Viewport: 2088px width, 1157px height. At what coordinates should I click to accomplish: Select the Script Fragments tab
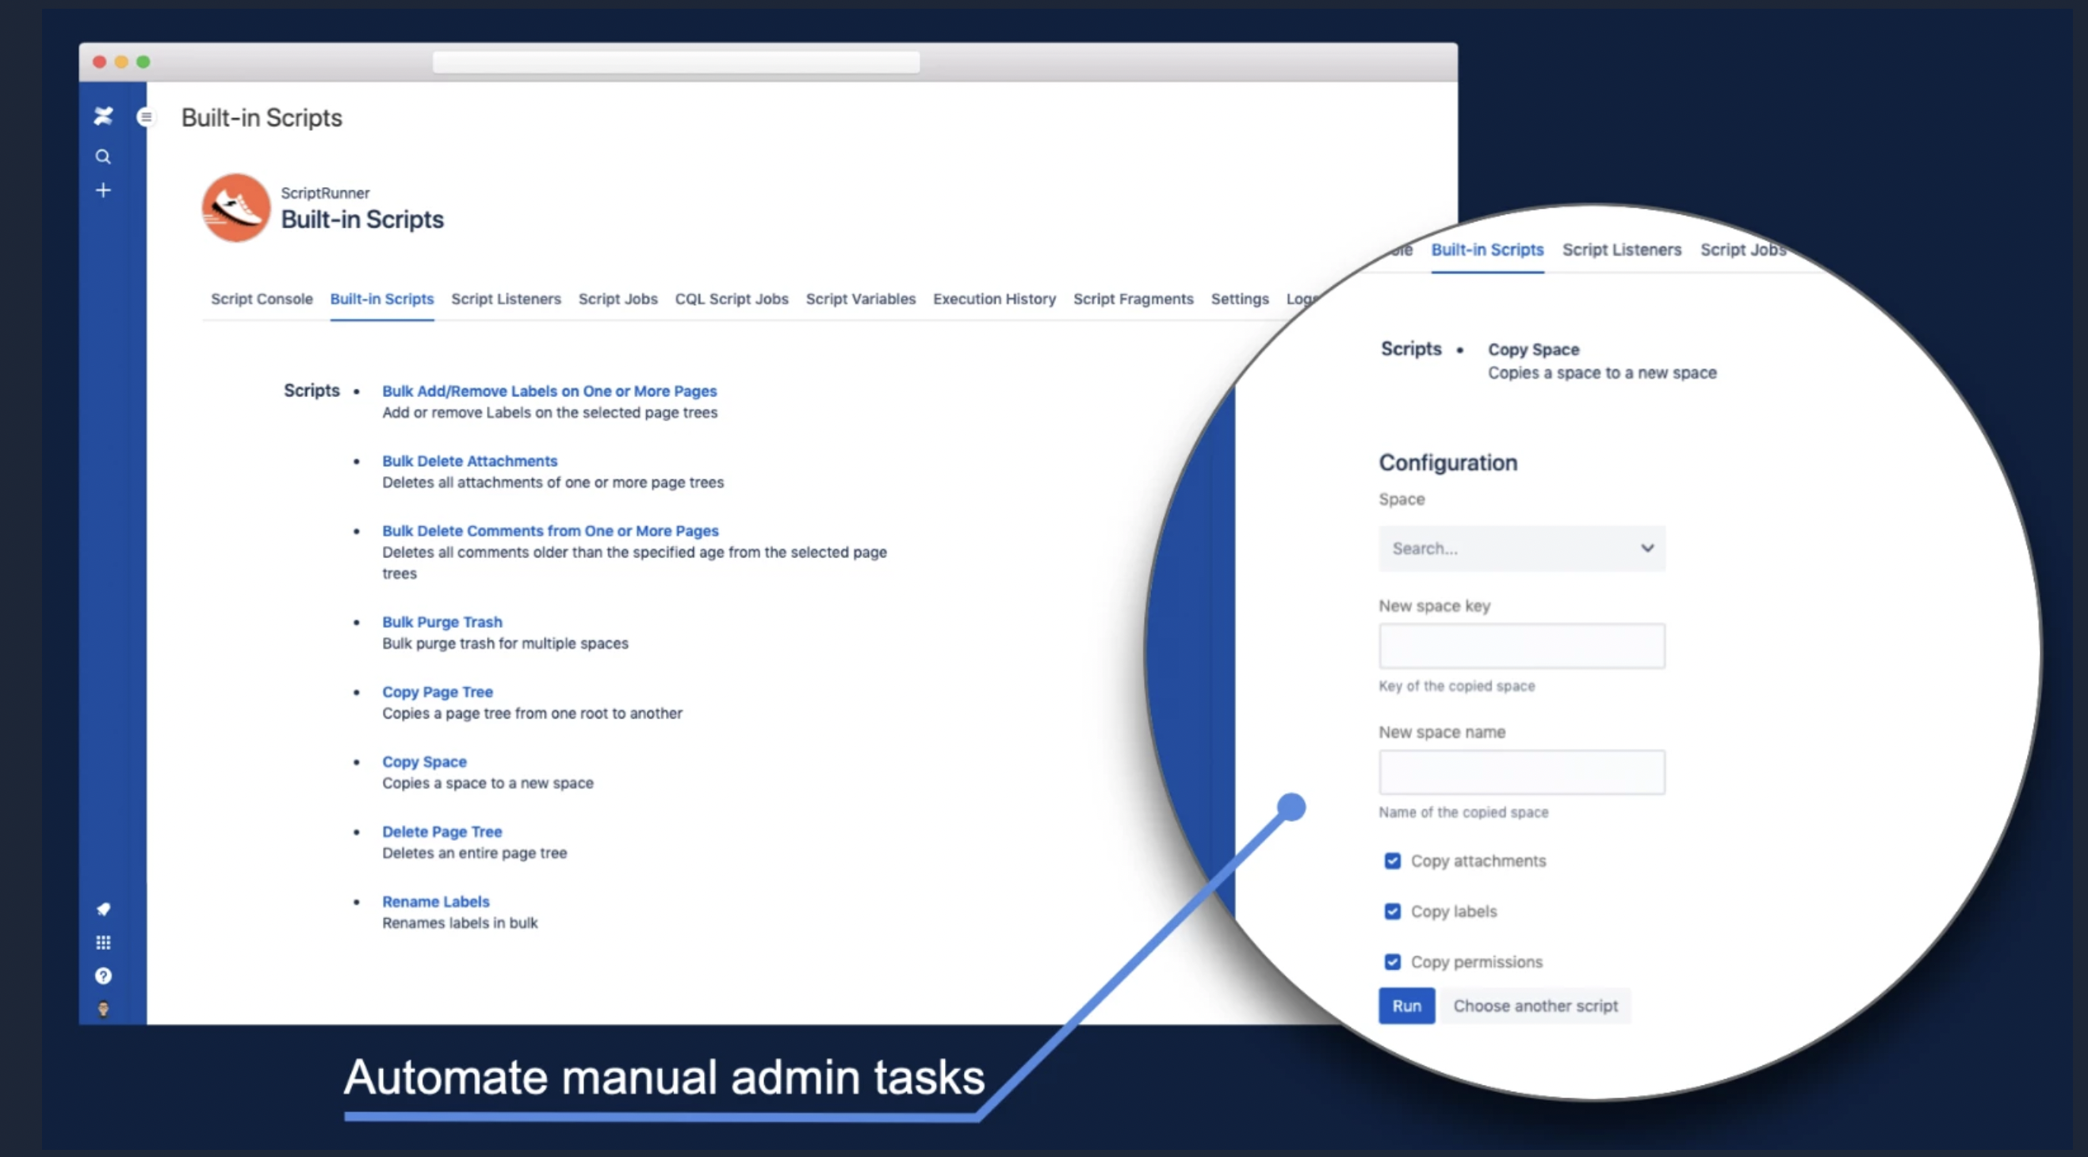(x=1133, y=299)
